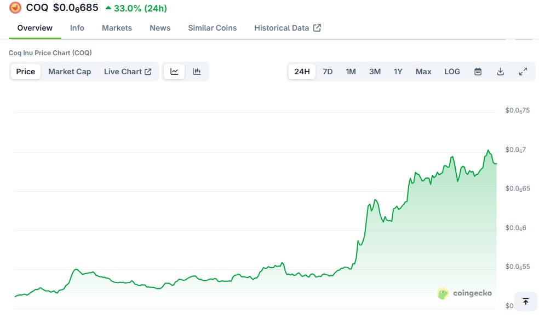Click the COQ ticker name in header

pos(37,8)
